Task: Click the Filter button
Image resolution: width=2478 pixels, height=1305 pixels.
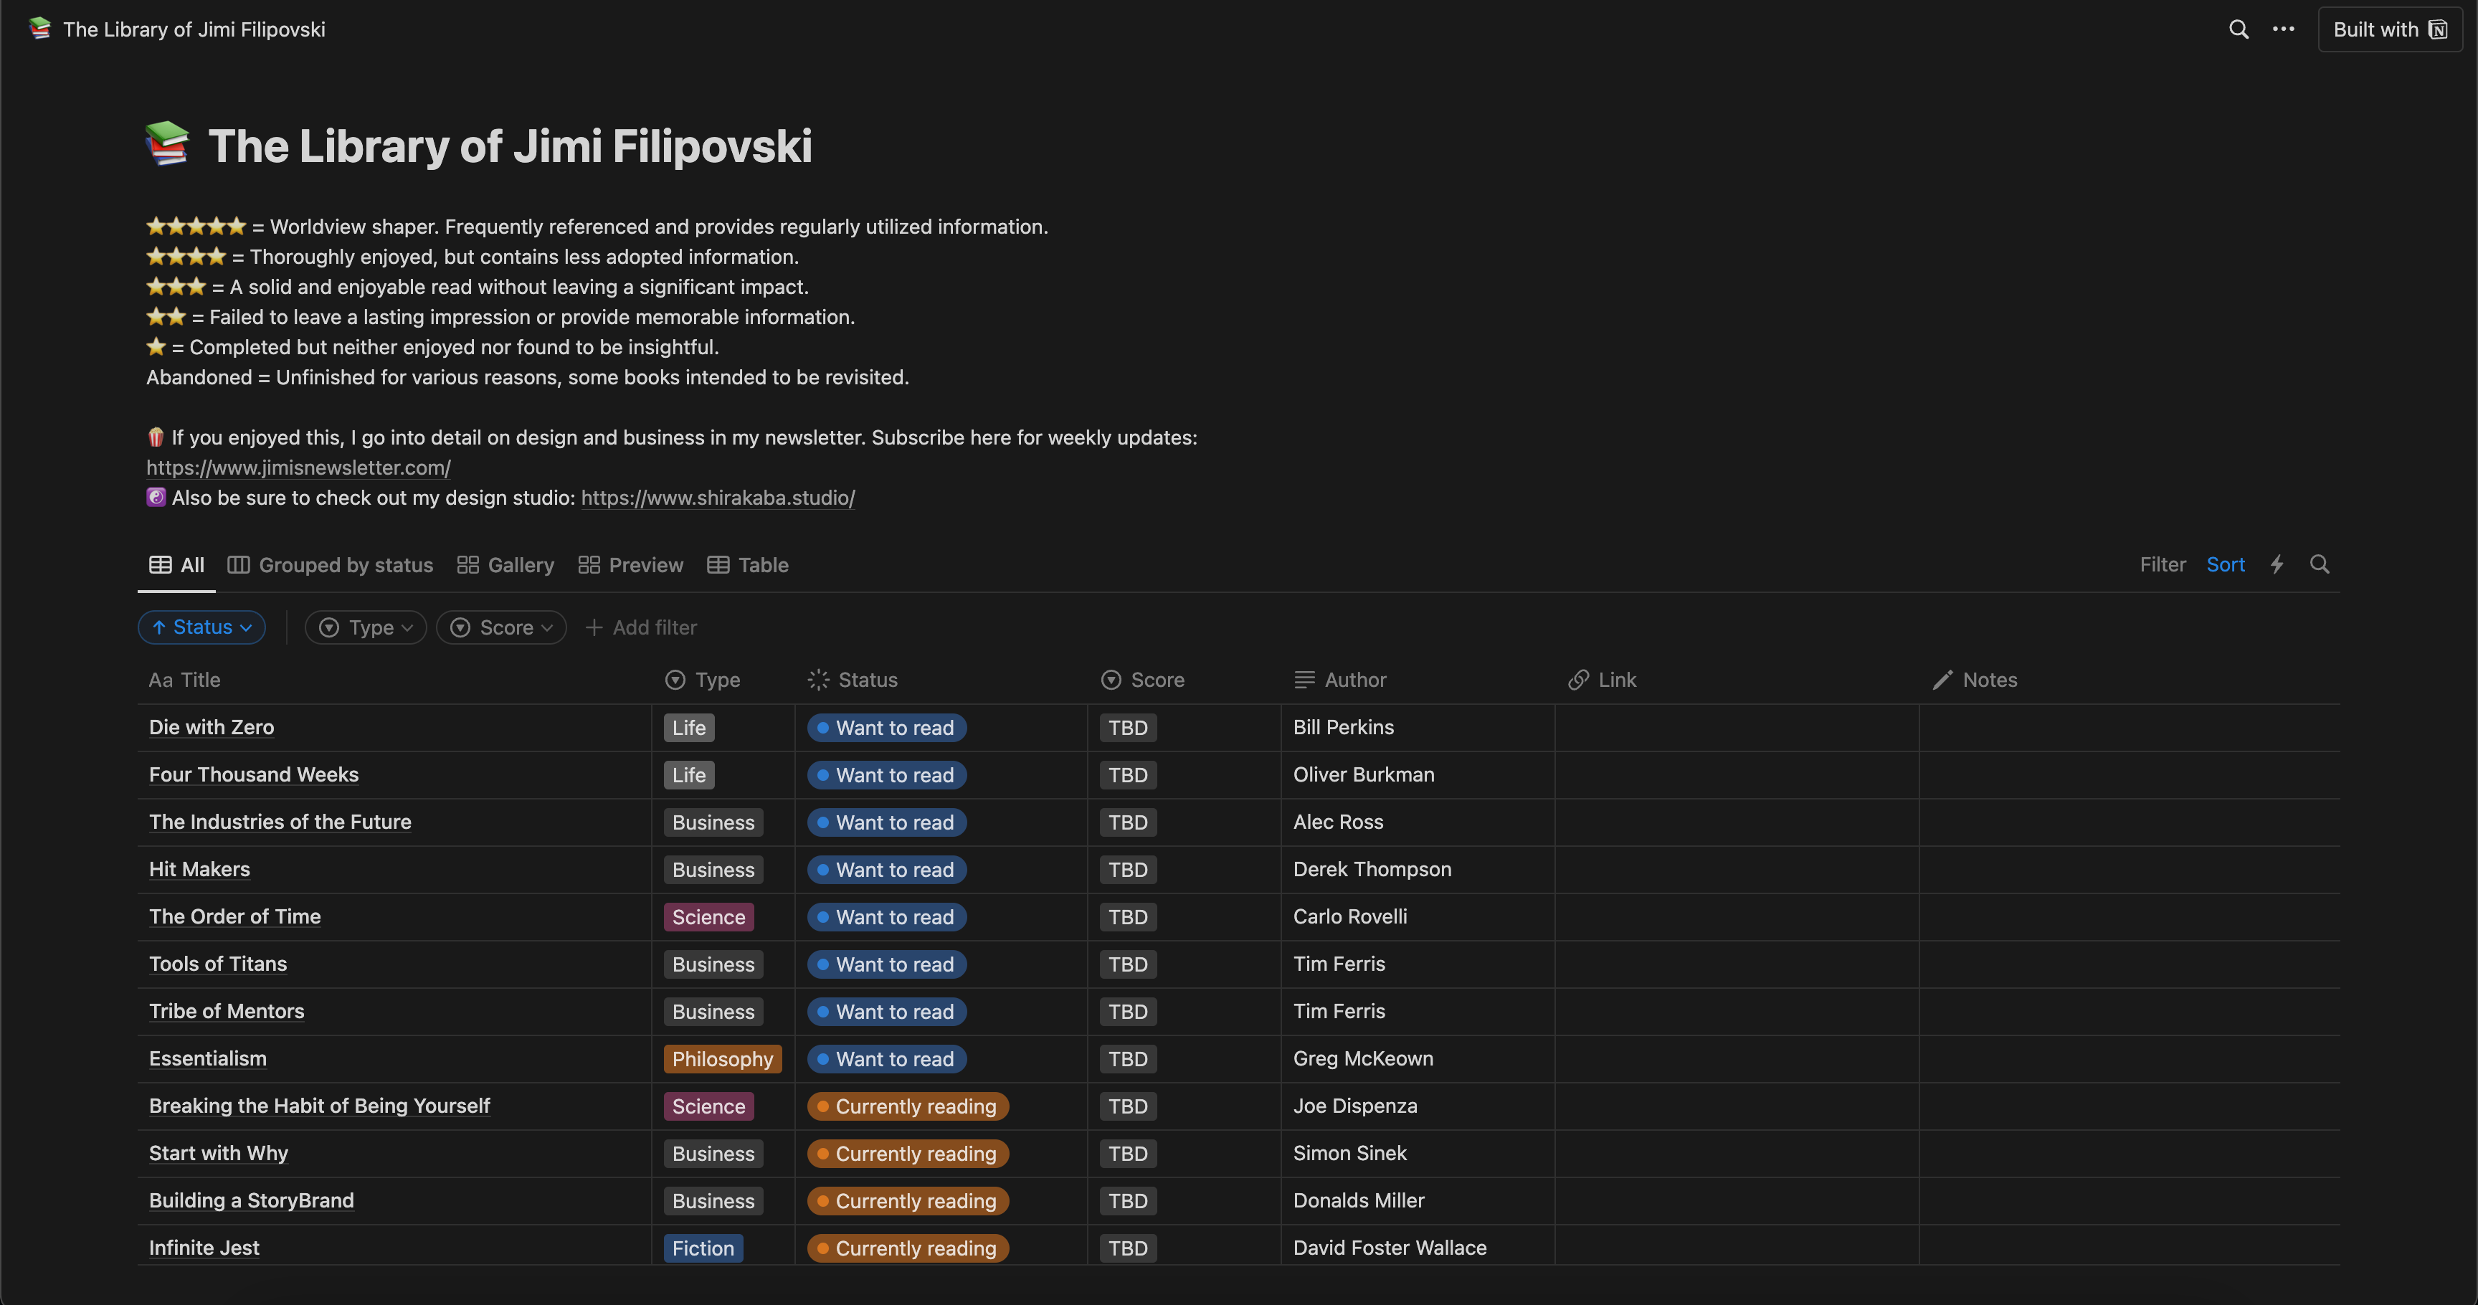Action: [2163, 564]
